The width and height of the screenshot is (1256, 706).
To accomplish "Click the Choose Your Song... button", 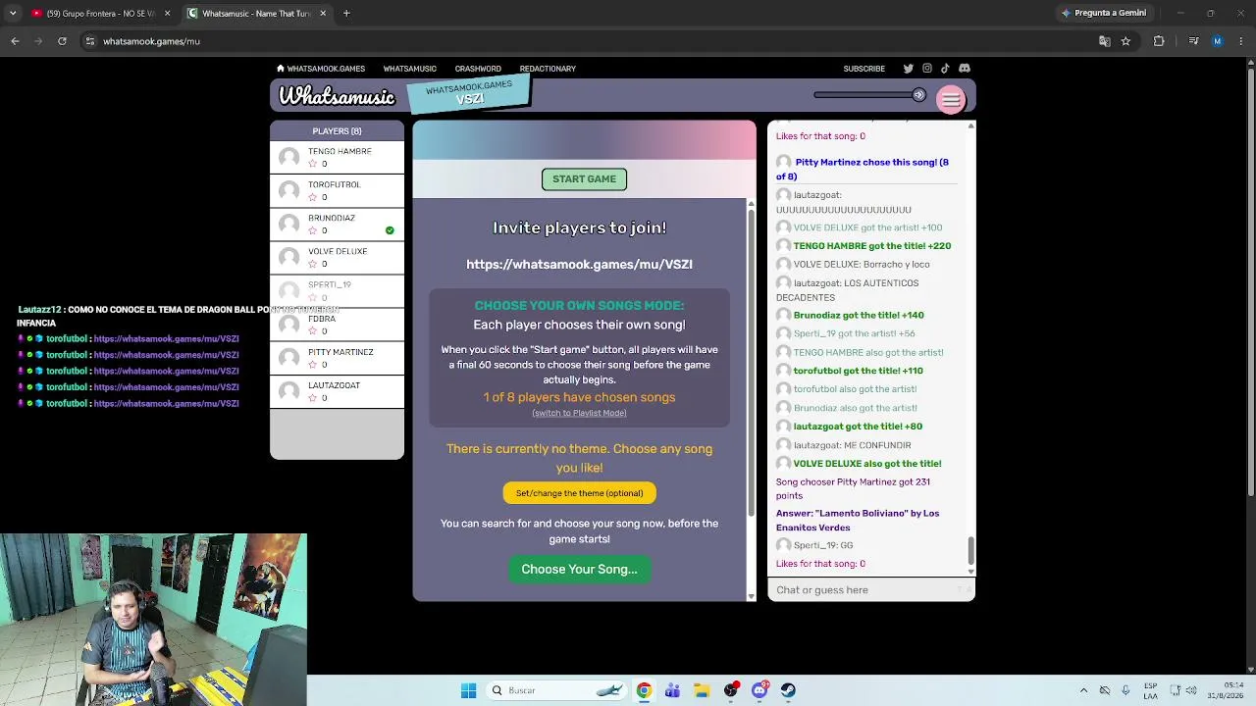I will 579,570.
